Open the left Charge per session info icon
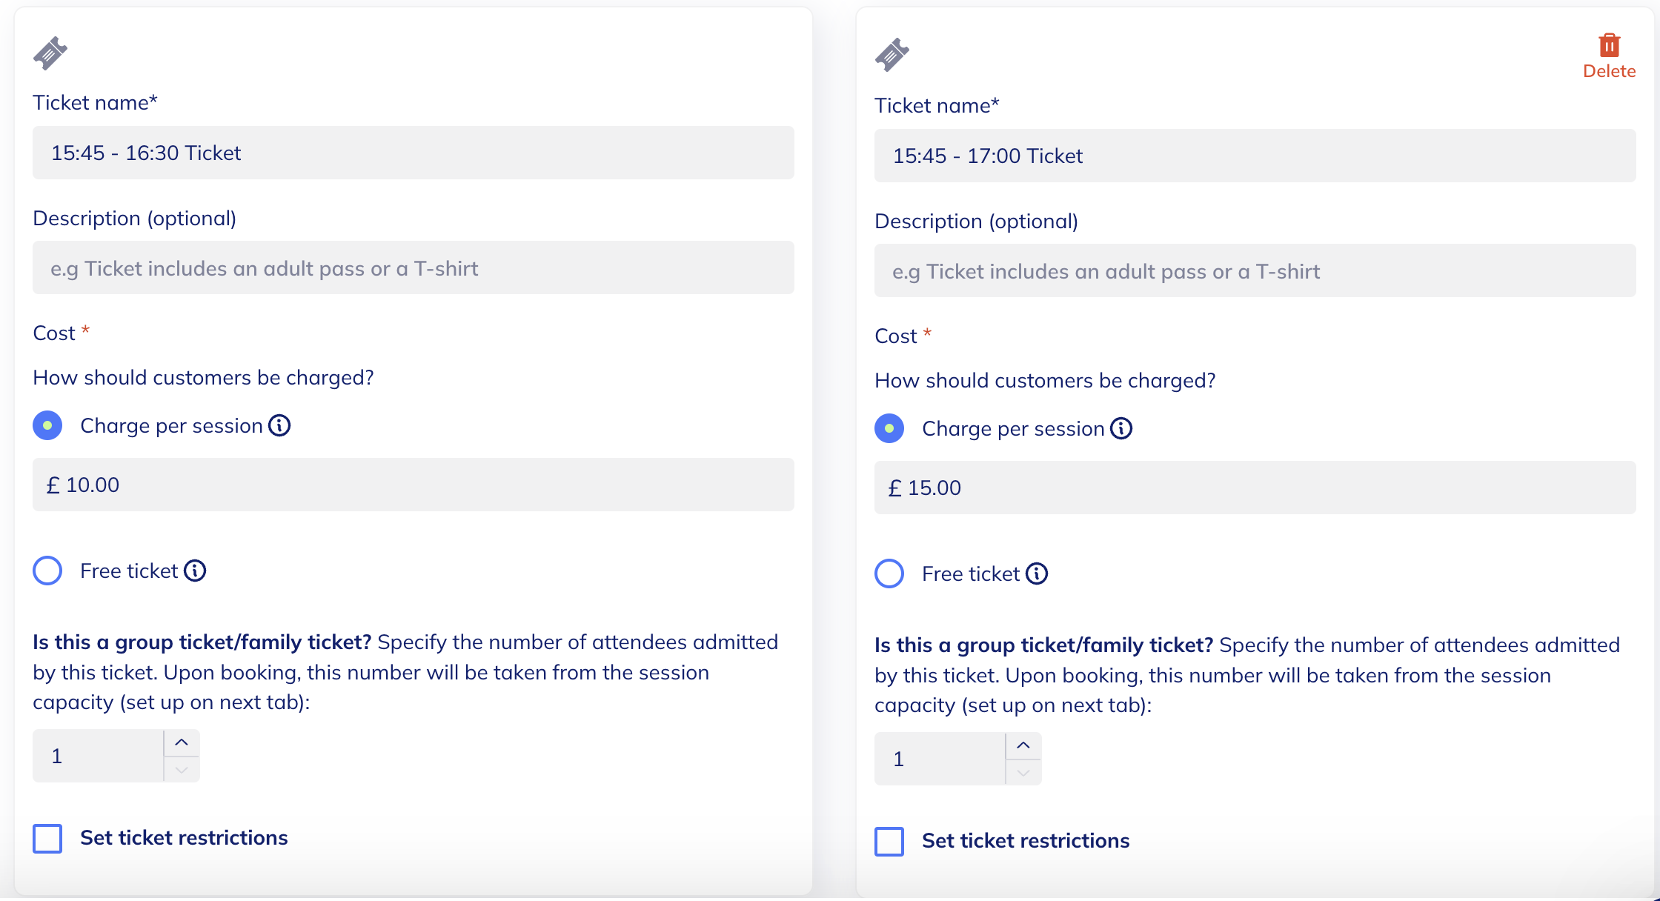Viewport: 1660px width, 901px height. (279, 426)
